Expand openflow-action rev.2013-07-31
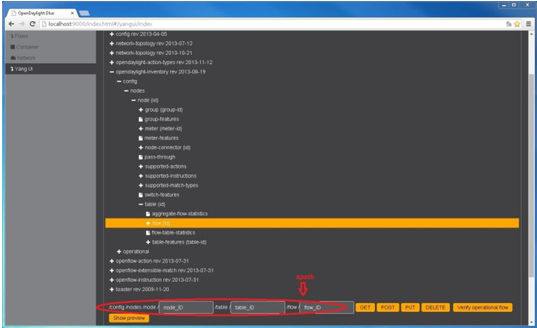Image resolution: width=537 pixels, height=328 pixels. click(112, 261)
